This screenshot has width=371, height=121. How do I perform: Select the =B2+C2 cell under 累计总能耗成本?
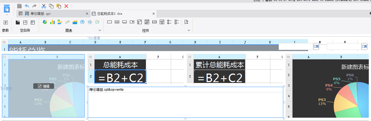coord(220,76)
